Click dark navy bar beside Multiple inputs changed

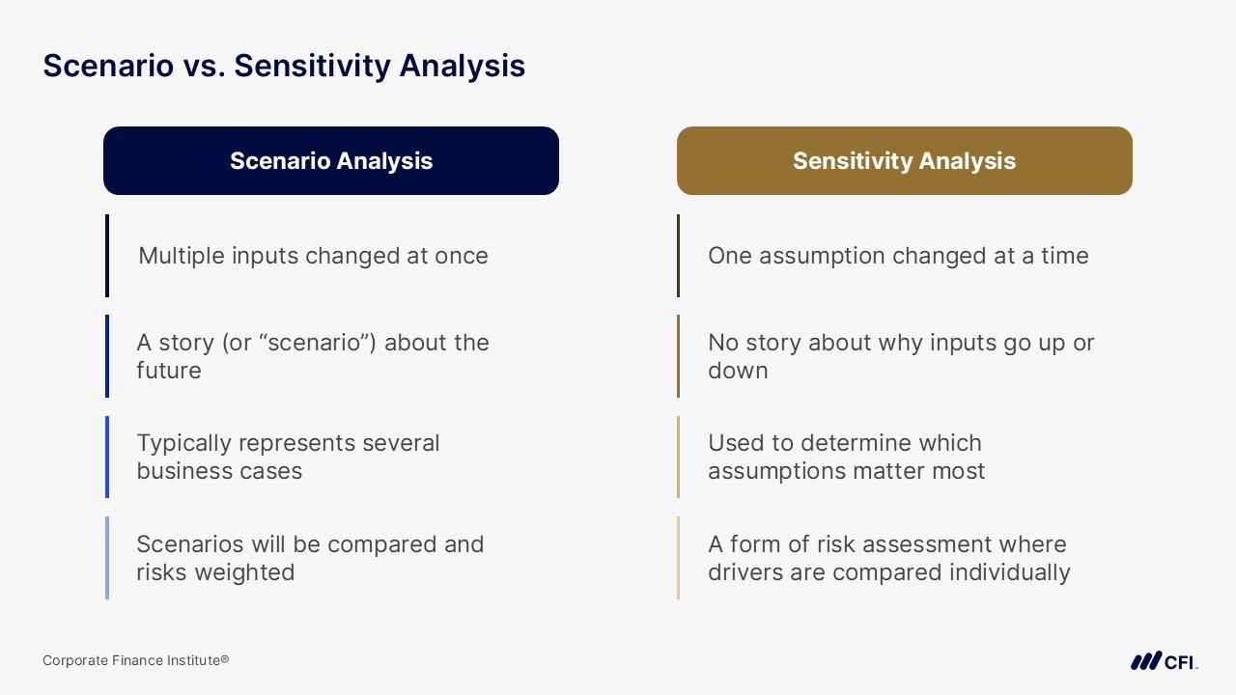pos(107,256)
